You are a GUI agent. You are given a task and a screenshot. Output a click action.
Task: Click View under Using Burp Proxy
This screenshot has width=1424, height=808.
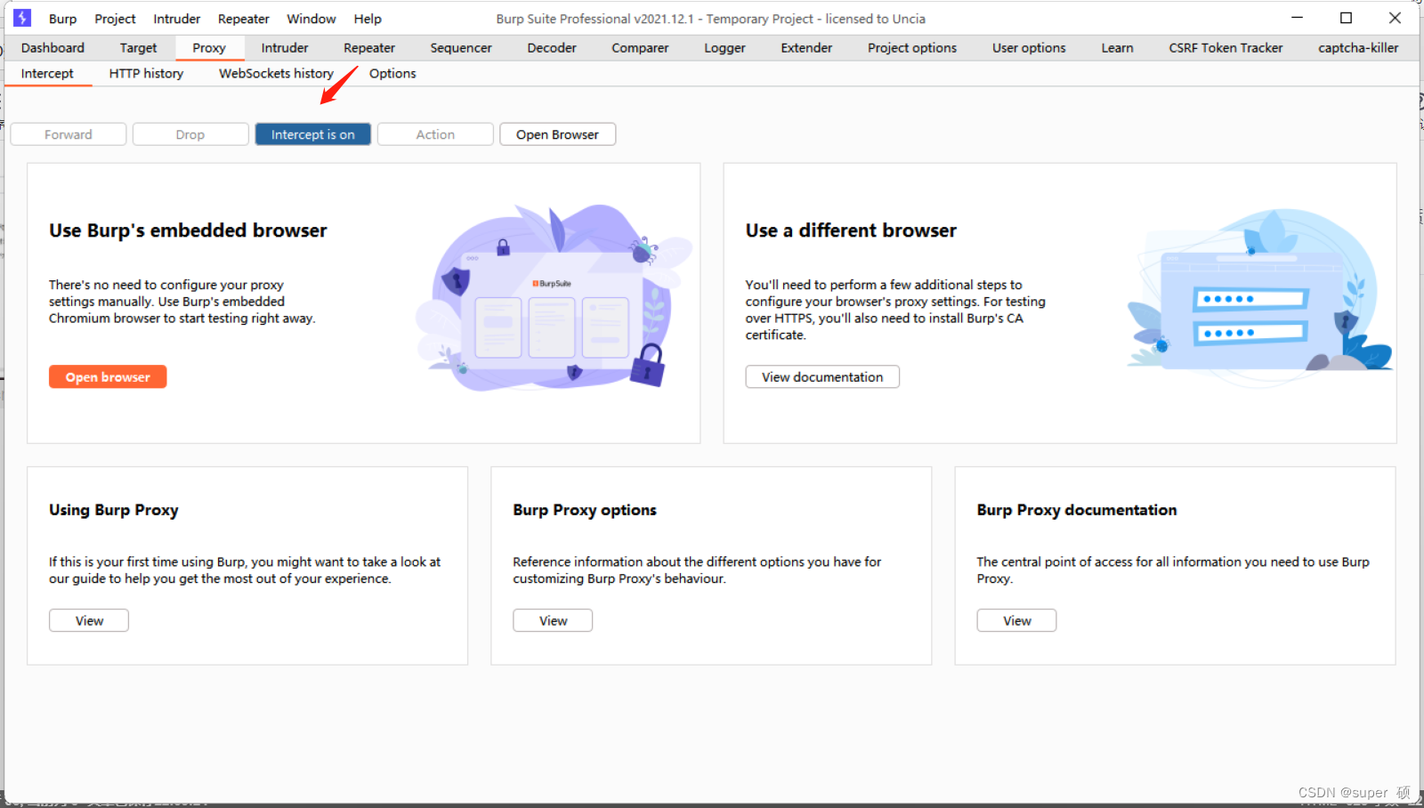(89, 621)
